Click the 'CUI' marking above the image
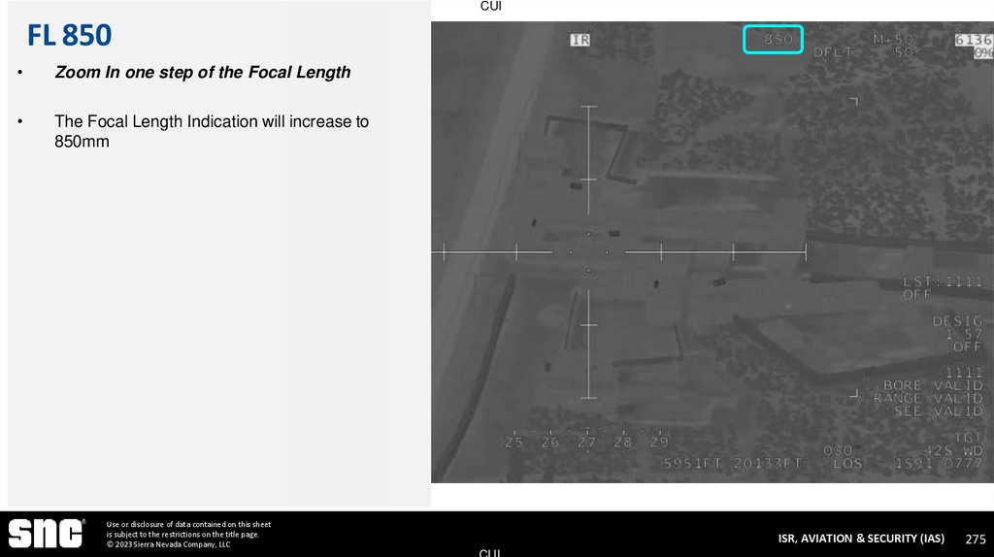This screenshot has height=557, width=994. tap(490, 6)
